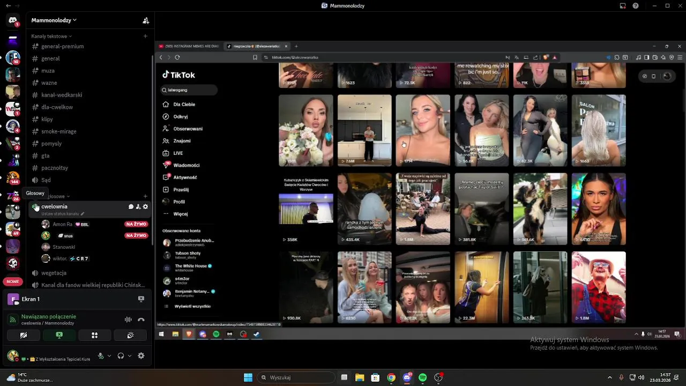686x386 pixels.
Task: Open File Explorer from Windows taskbar
Action: point(360,377)
